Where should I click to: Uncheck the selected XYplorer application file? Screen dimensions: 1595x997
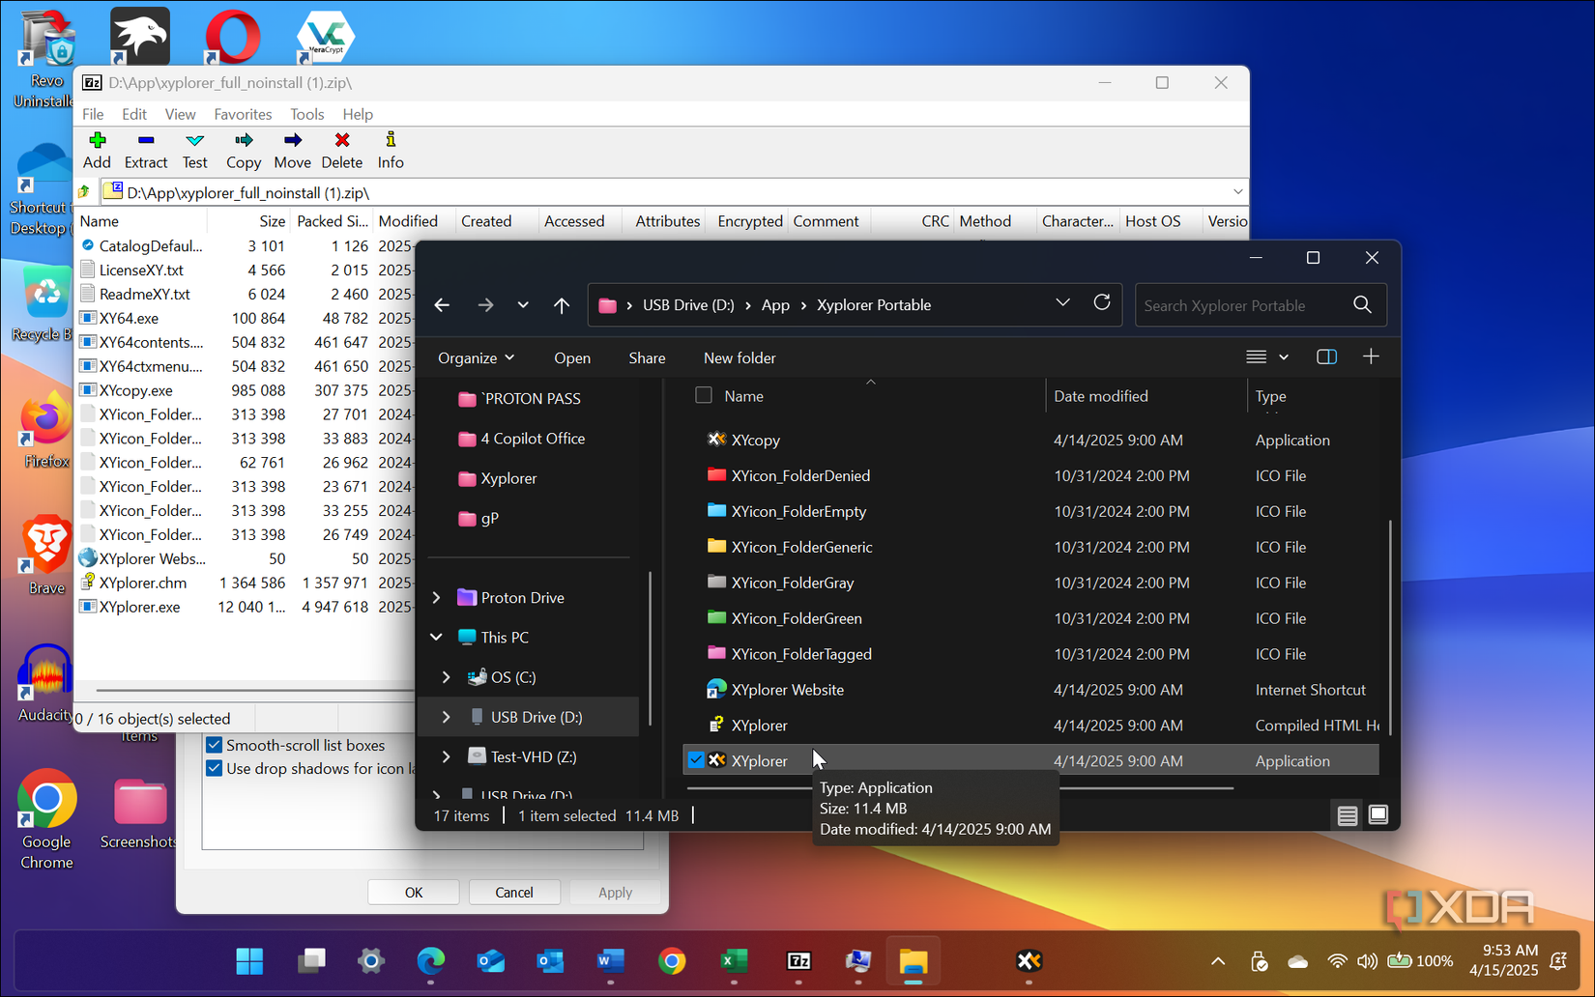(x=696, y=759)
